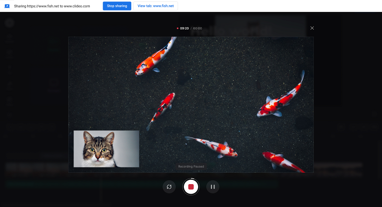Click the Sharing https://www.fish.net status text
The height and width of the screenshot is (207, 382).
52,6
